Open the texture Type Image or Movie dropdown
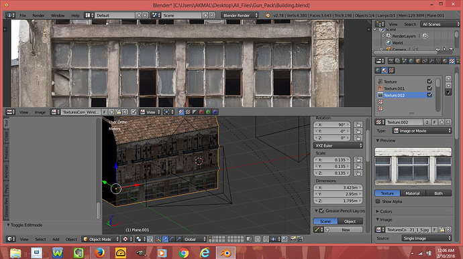Viewport: 463px width, 259px height. pos(422,131)
